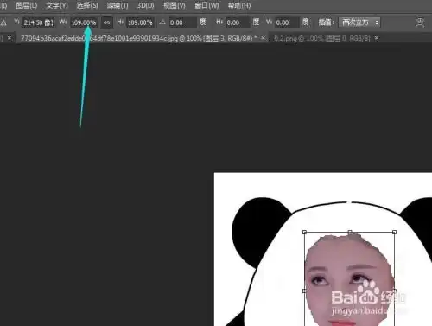Click the Y position field 214.50
The height and width of the screenshot is (326, 432).
coord(38,22)
